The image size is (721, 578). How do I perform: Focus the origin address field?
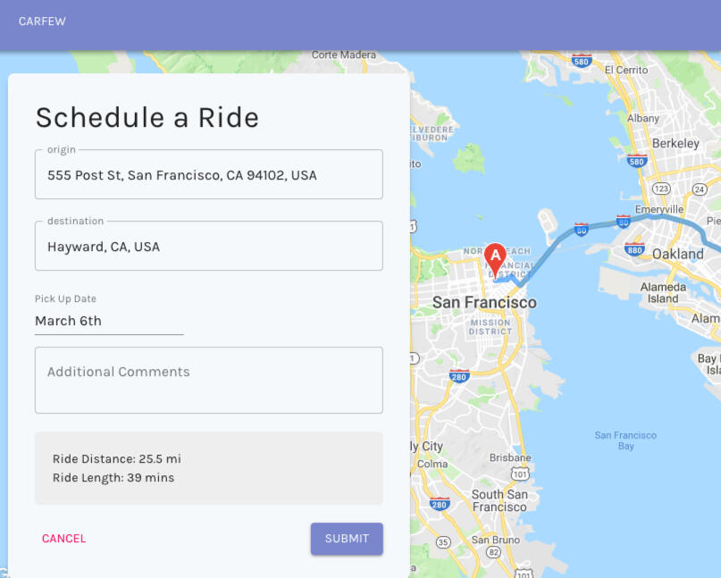point(208,175)
